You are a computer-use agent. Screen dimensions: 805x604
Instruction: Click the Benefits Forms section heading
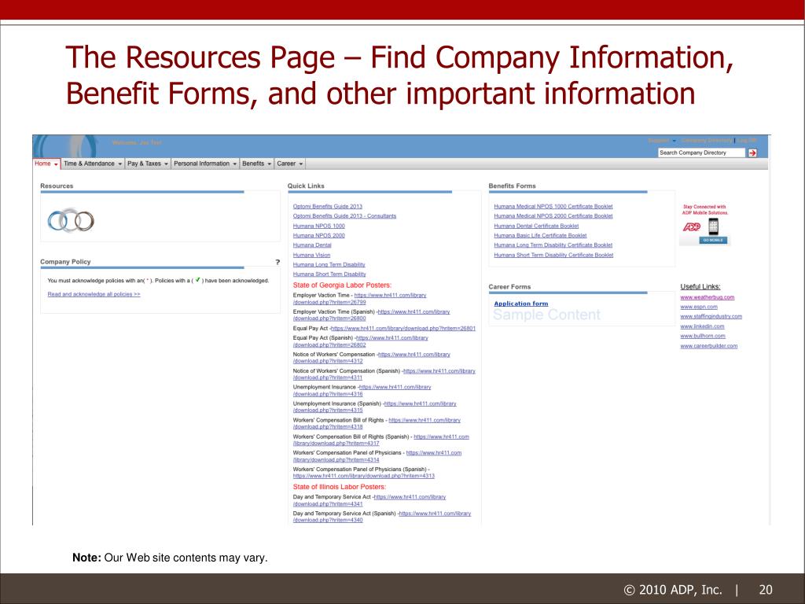point(512,186)
